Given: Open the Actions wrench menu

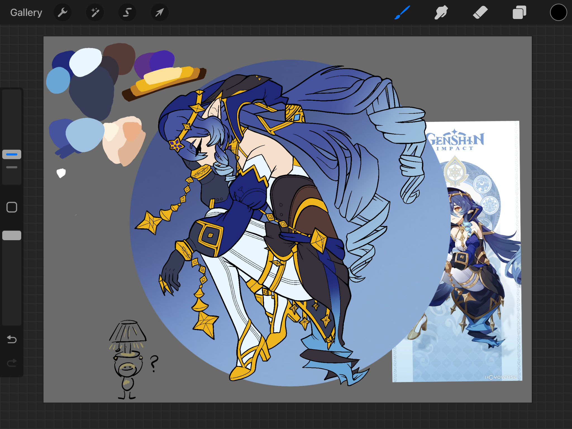Looking at the screenshot, I should (63, 13).
